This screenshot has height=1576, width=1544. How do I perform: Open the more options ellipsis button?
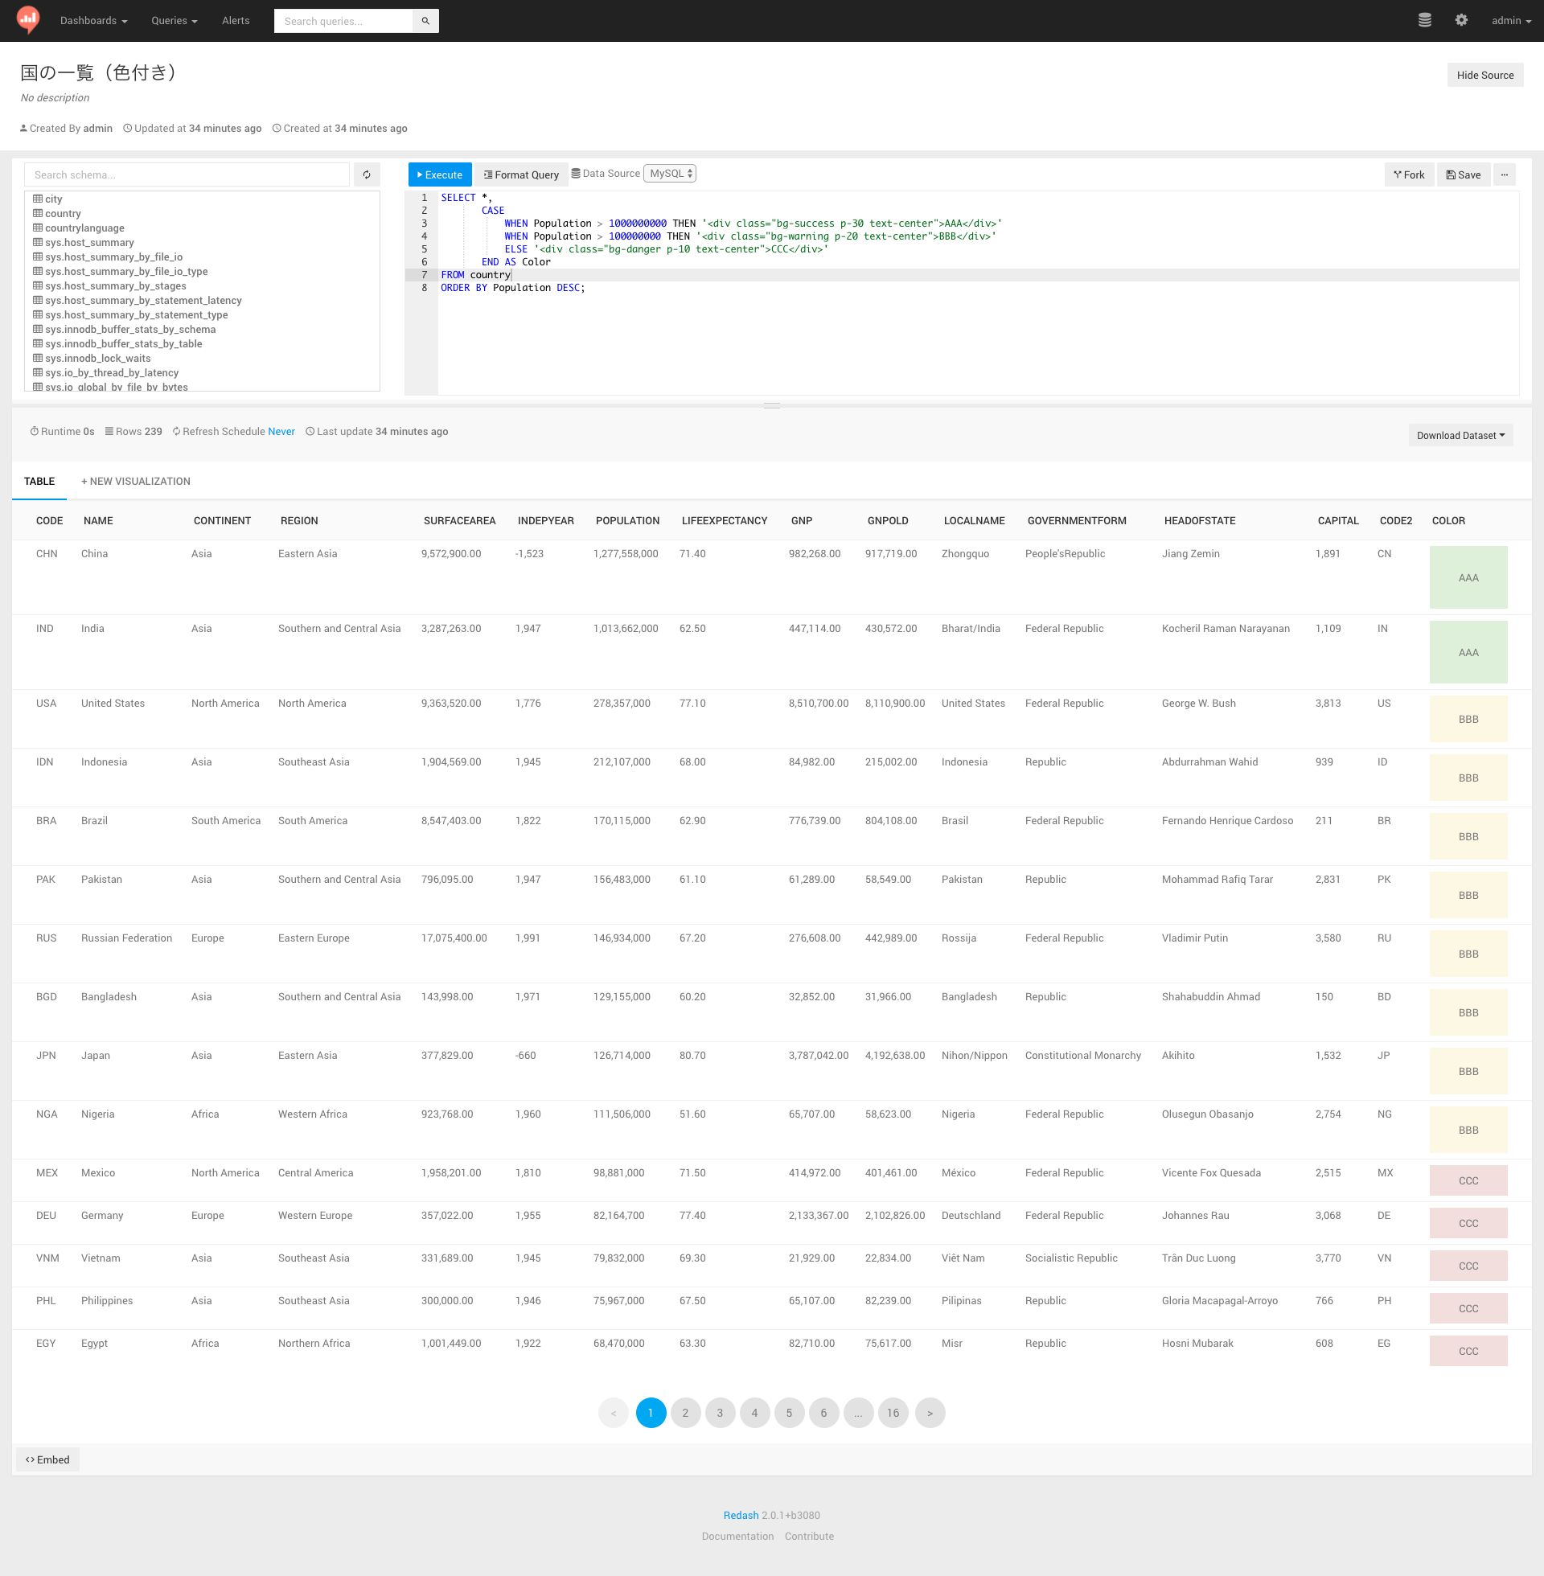pyautogui.click(x=1504, y=174)
